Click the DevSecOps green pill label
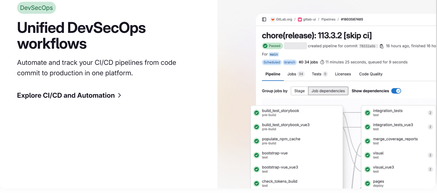 tap(36, 8)
